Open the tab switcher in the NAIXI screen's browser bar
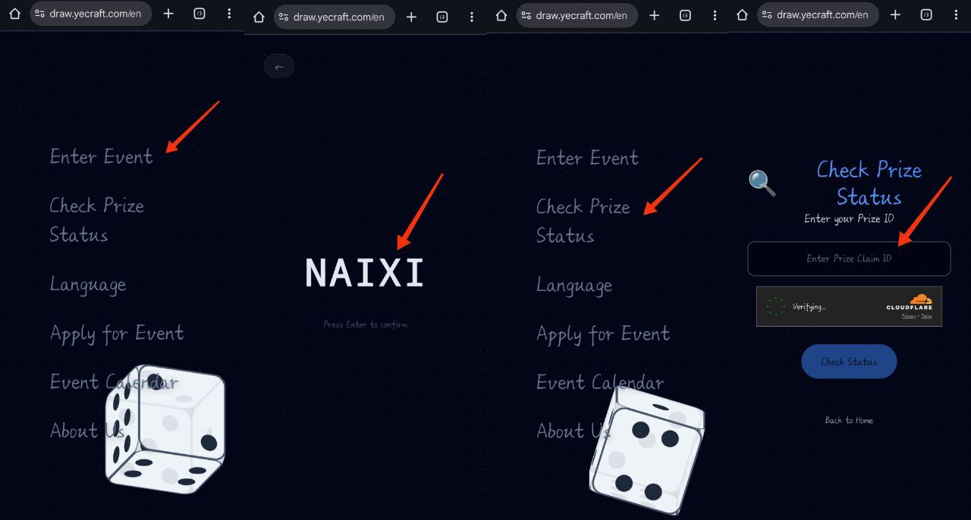Image resolution: width=971 pixels, height=520 pixels. tap(442, 17)
